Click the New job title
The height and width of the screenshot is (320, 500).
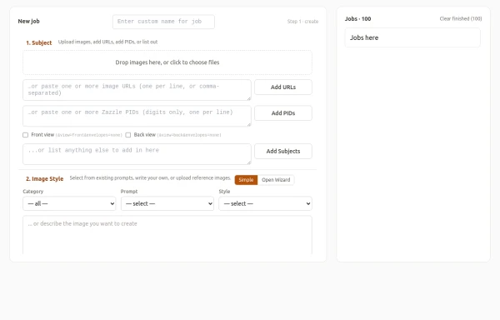pos(28,22)
